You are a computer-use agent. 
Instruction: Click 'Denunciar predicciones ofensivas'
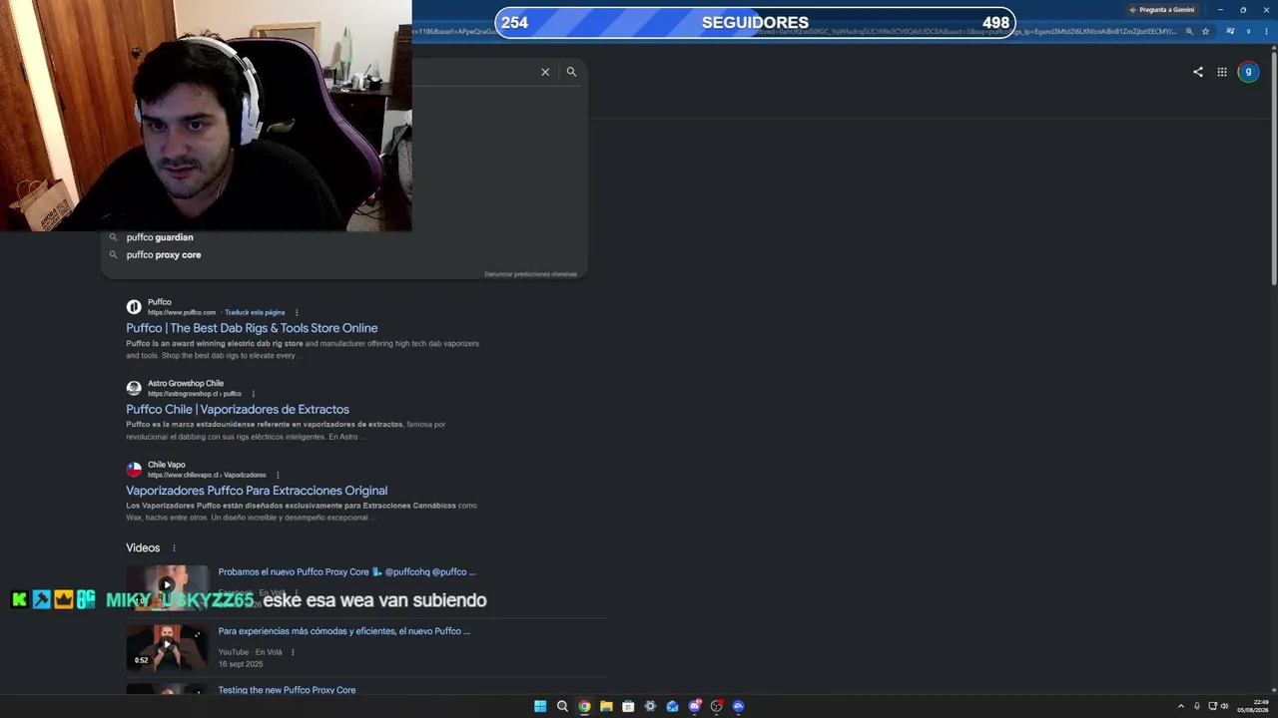pyautogui.click(x=531, y=274)
